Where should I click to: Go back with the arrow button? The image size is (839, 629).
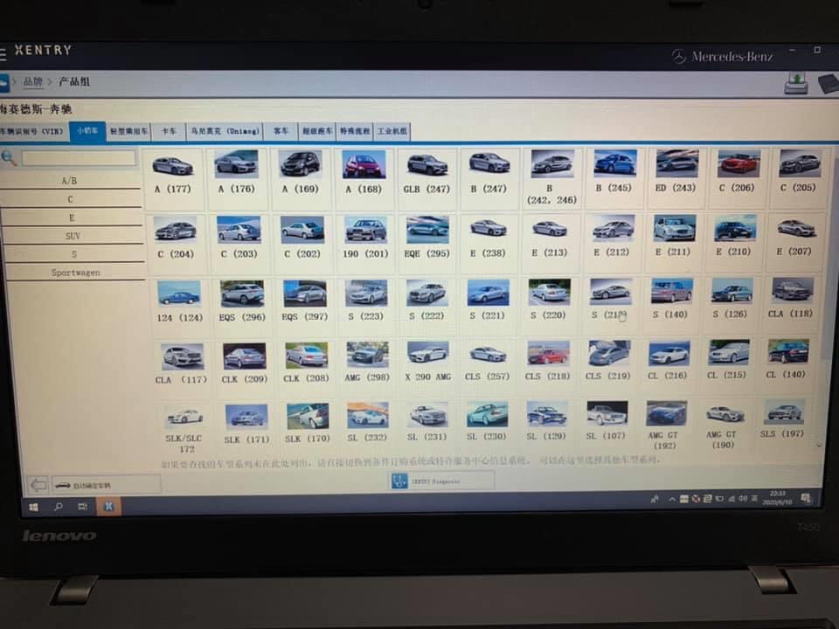pos(38,485)
